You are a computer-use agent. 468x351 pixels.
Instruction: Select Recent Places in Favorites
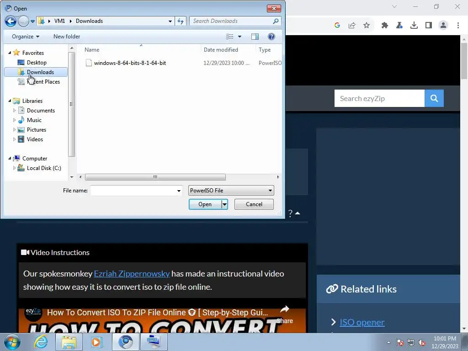(38, 81)
